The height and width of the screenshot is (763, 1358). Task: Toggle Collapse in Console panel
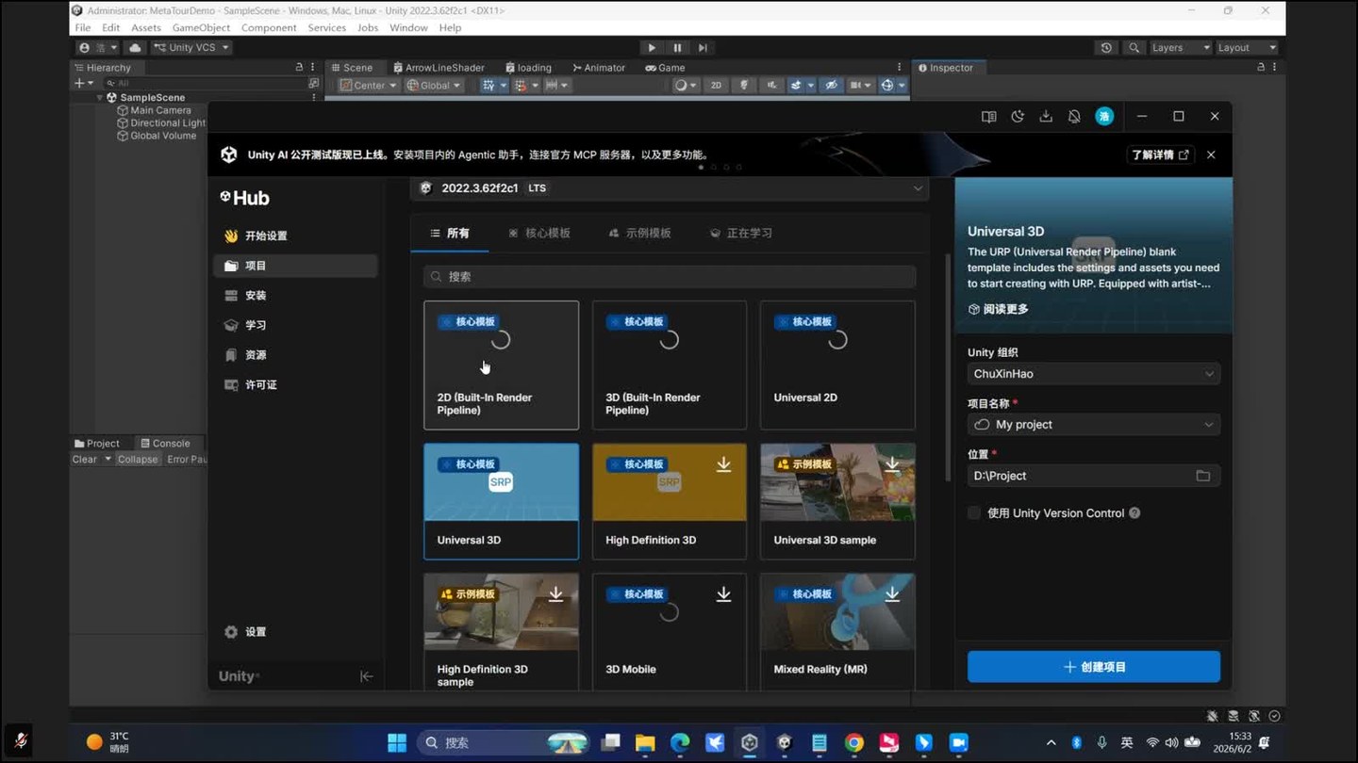pos(138,460)
